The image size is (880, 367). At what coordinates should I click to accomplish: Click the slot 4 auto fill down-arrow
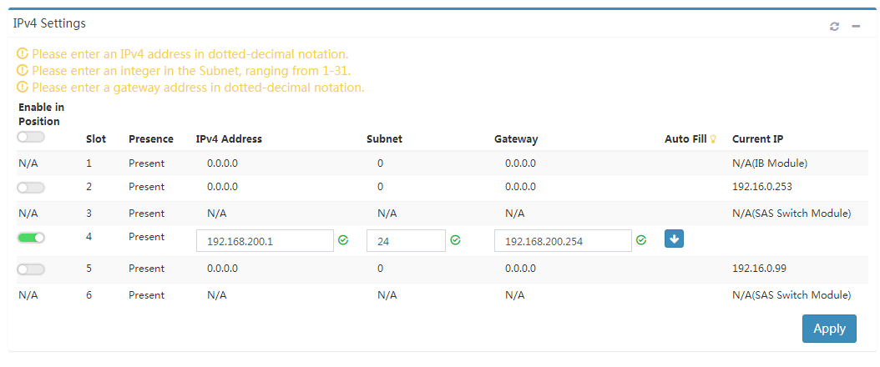pos(674,239)
